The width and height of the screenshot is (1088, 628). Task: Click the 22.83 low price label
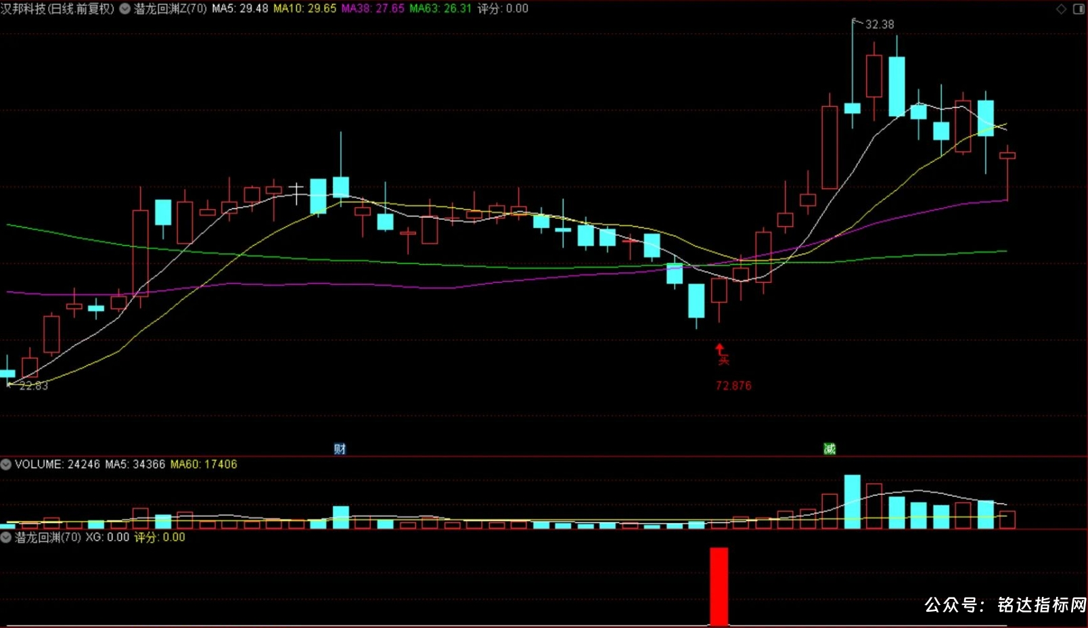point(34,386)
